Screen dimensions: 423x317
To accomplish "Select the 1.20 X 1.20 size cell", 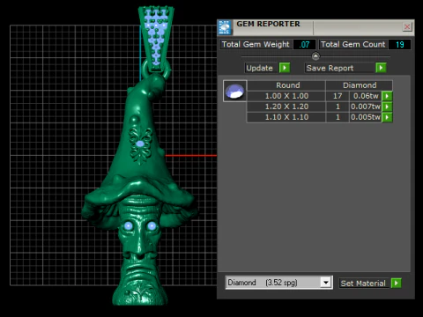I will (x=286, y=107).
